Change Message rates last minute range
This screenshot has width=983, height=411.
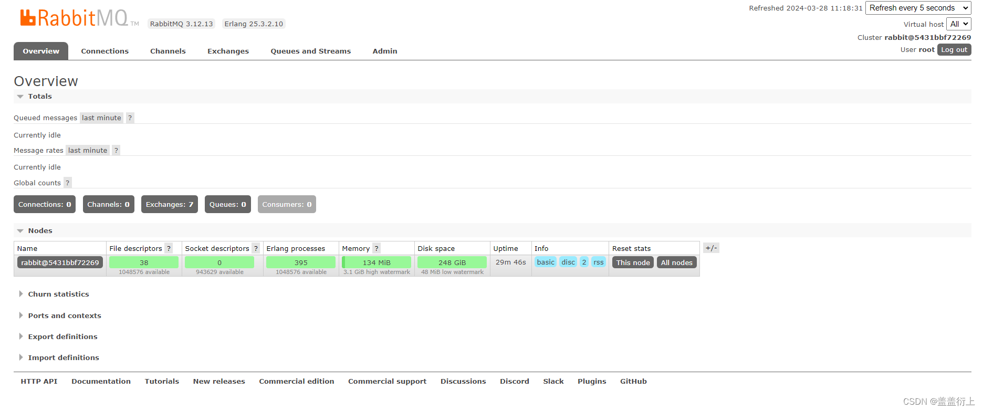(88, 151)
